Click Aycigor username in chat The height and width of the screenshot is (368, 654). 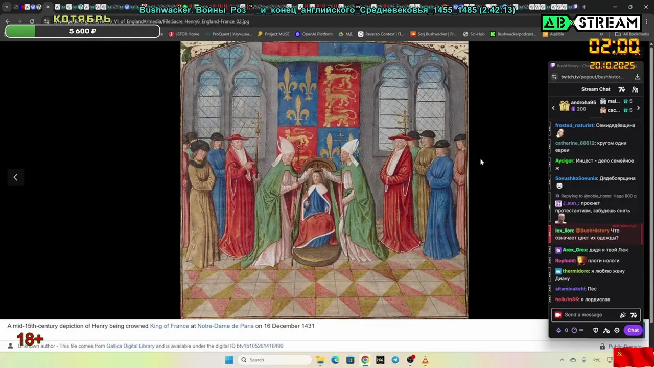(x=565, y=161)
